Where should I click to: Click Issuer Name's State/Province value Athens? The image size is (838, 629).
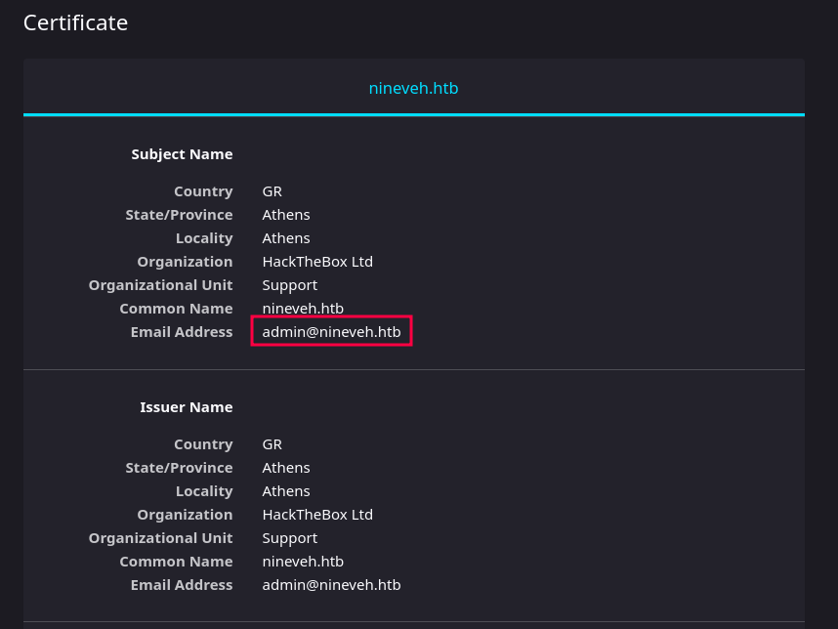(x=286, y=468)
